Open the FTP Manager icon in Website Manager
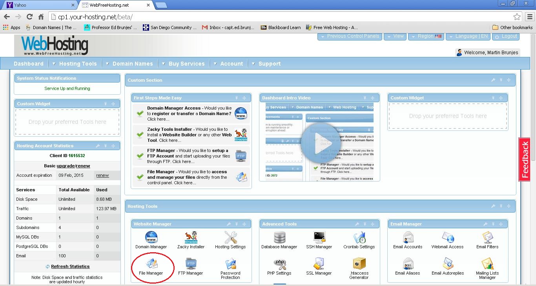536x286 pixels. click(191, 264)
